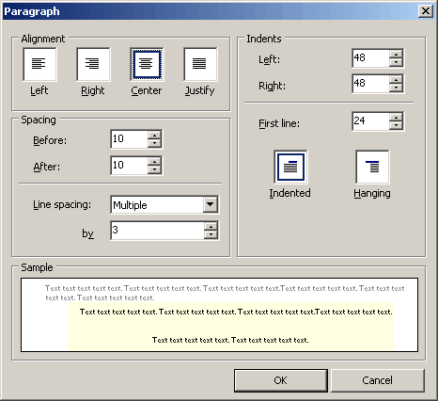The height and width of the screenshot is (401, 438).
Task: Increase First line indent with up arrow
Action: 396,118
